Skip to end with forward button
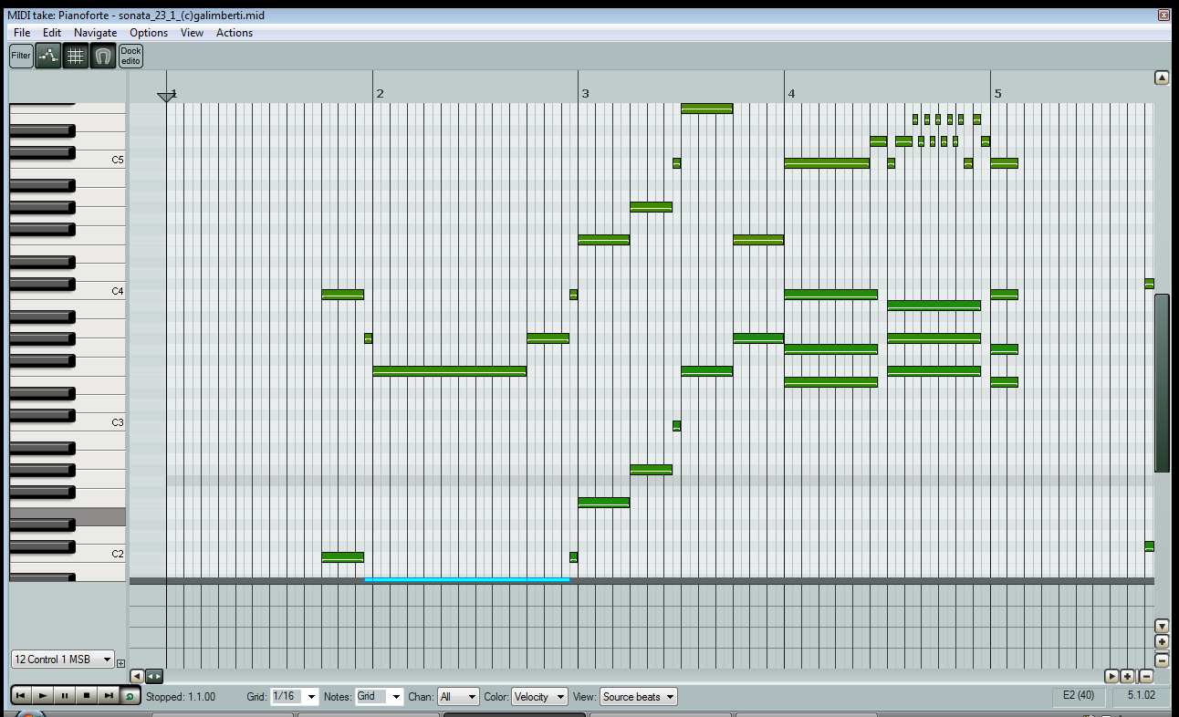 tap(109, 696)
